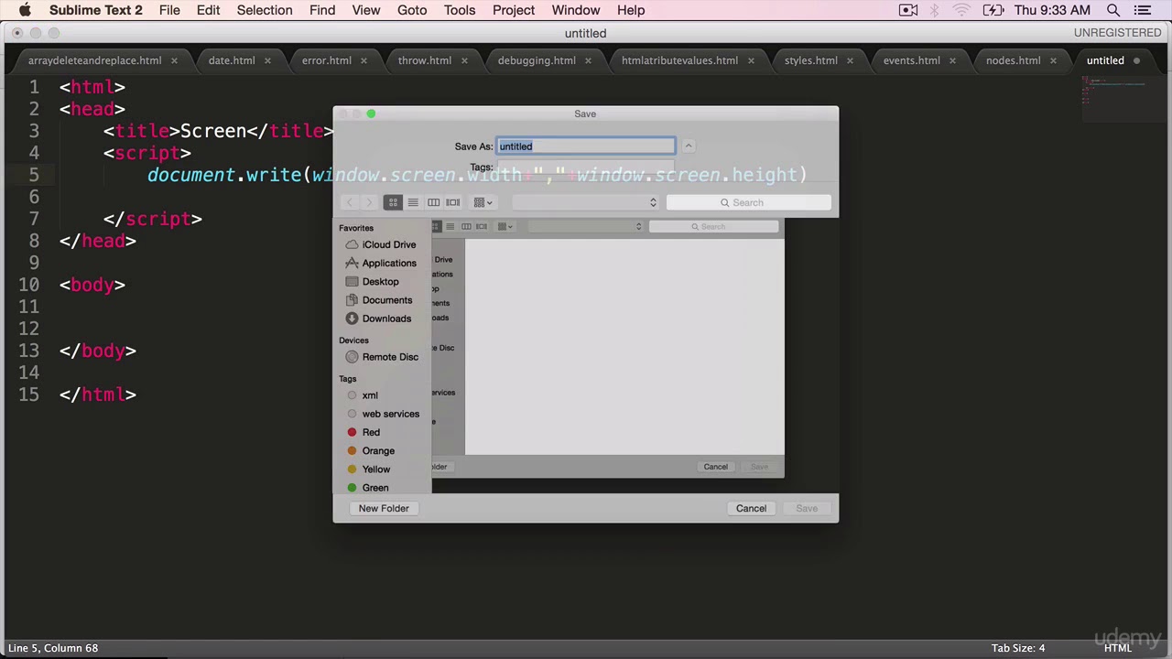Open the Selection menu

click(265, 10)
